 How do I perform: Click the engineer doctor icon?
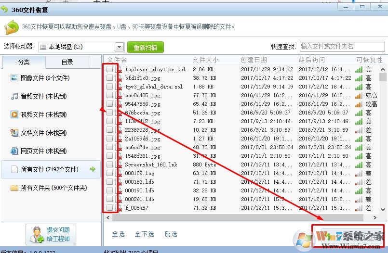36,234
